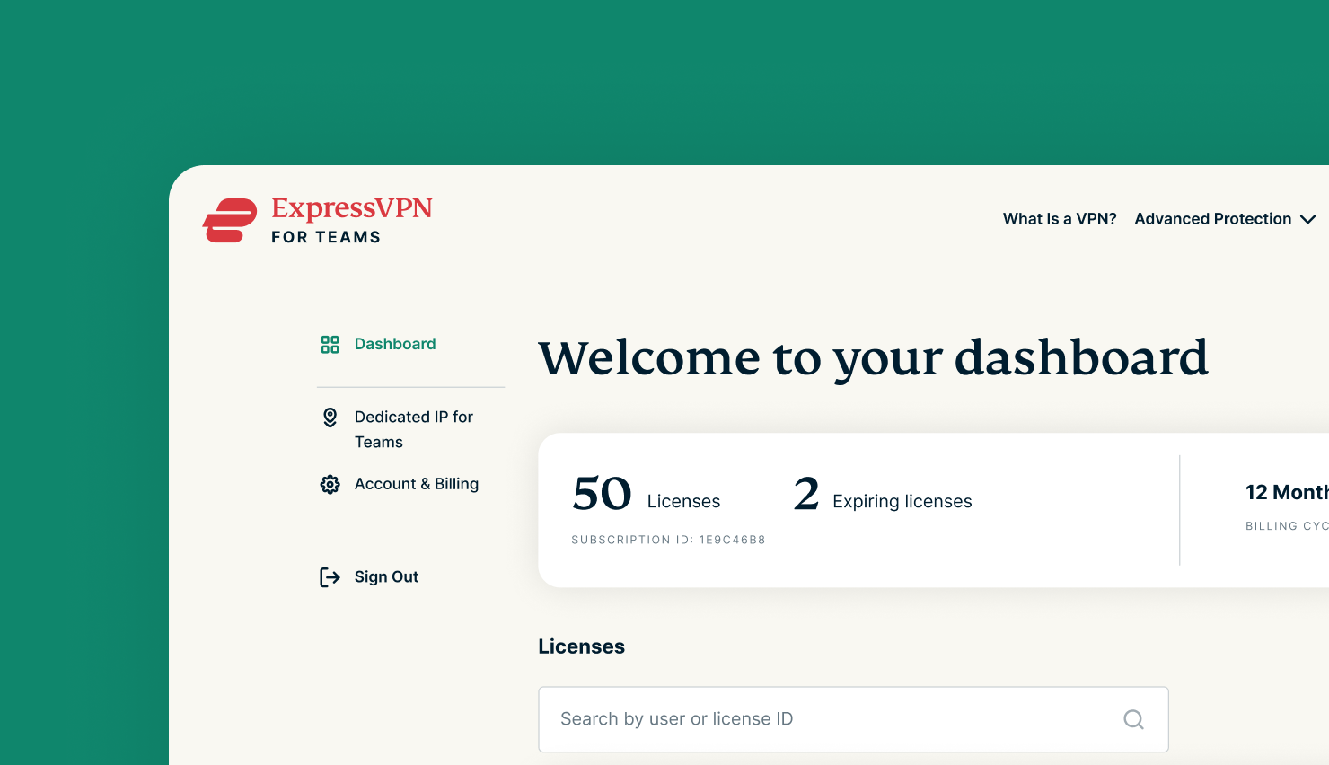Click the Licenses section heading

(581, 646)
